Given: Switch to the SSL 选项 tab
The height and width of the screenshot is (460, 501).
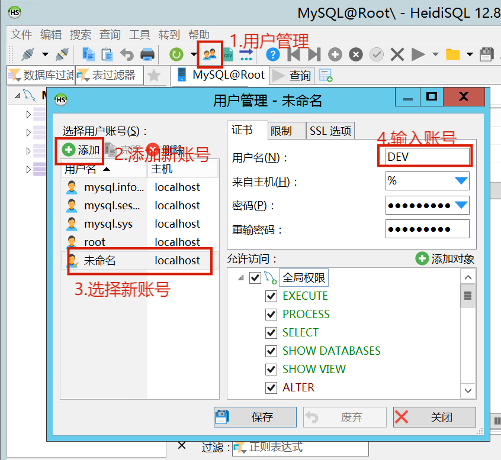Looking at the screenshot, I should pyautogui.click(x=330, y=131).
